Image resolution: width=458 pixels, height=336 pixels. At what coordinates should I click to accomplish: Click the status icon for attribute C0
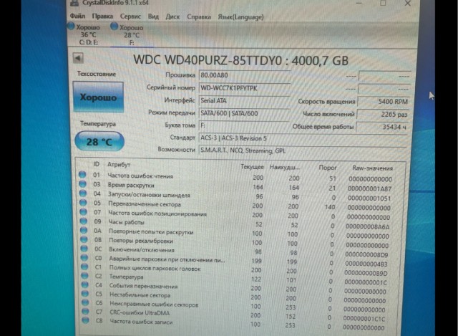[x=84, y=258]
